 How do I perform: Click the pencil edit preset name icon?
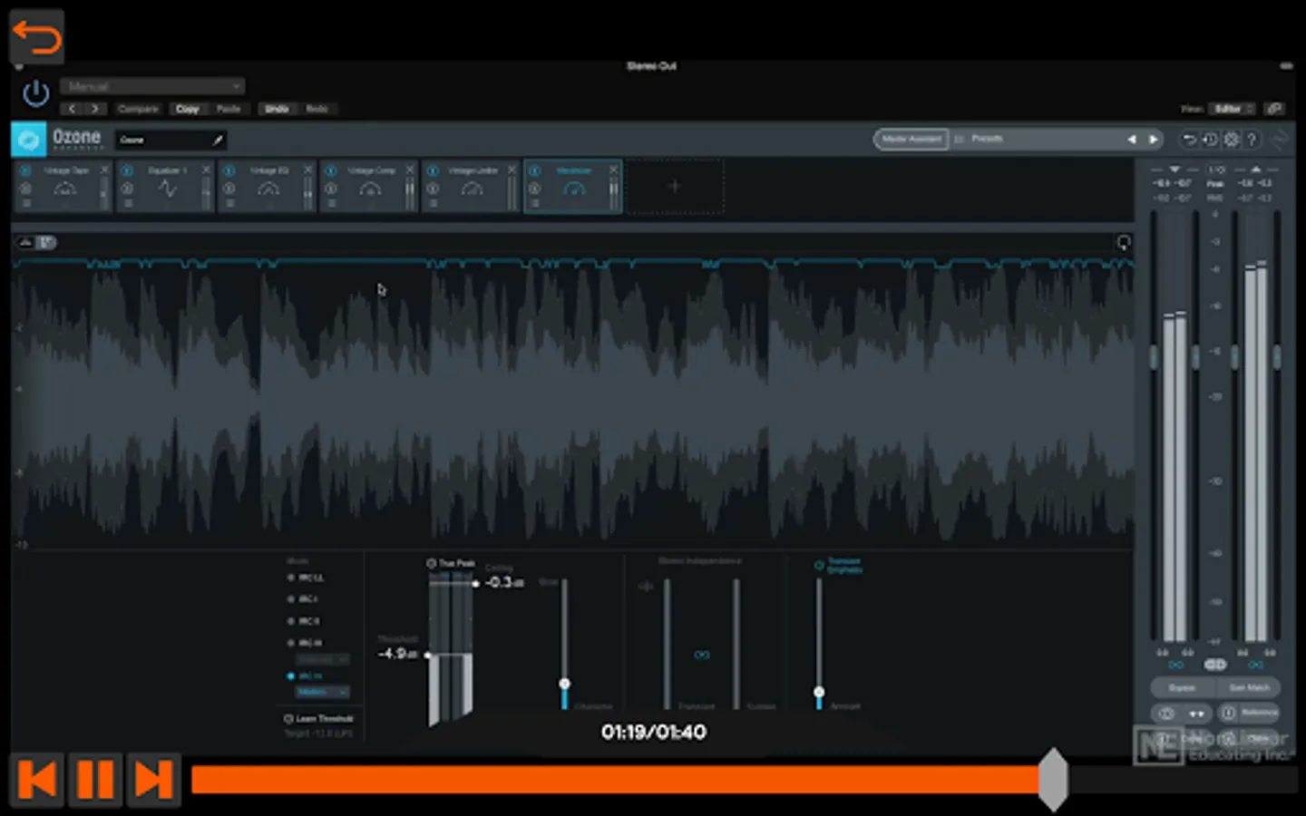218,140
